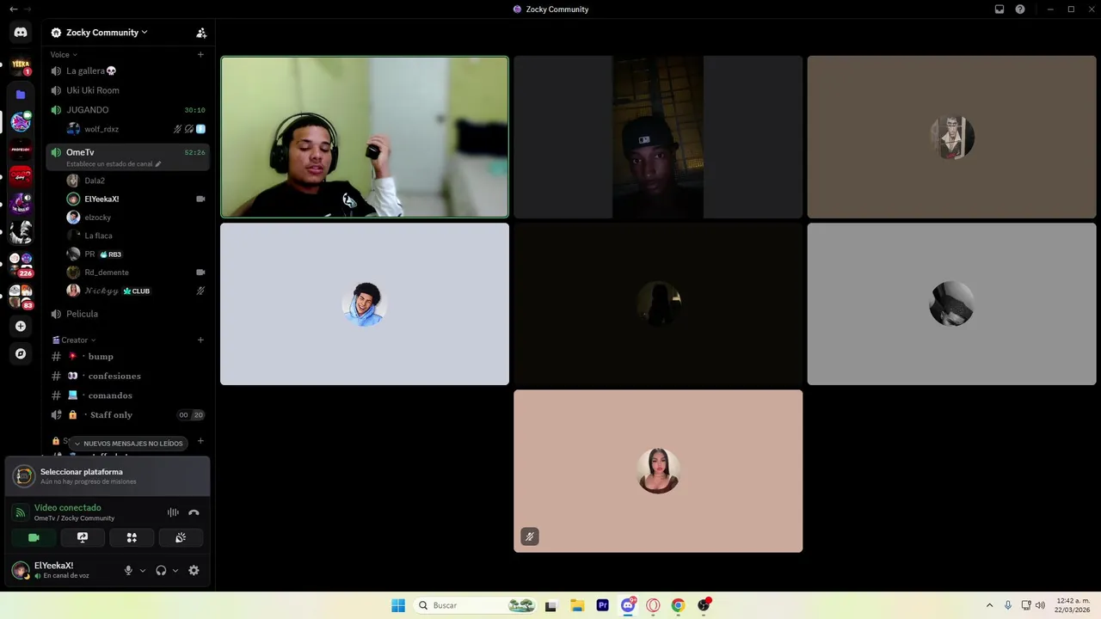Deafen with the headphones button

[161, 570]
